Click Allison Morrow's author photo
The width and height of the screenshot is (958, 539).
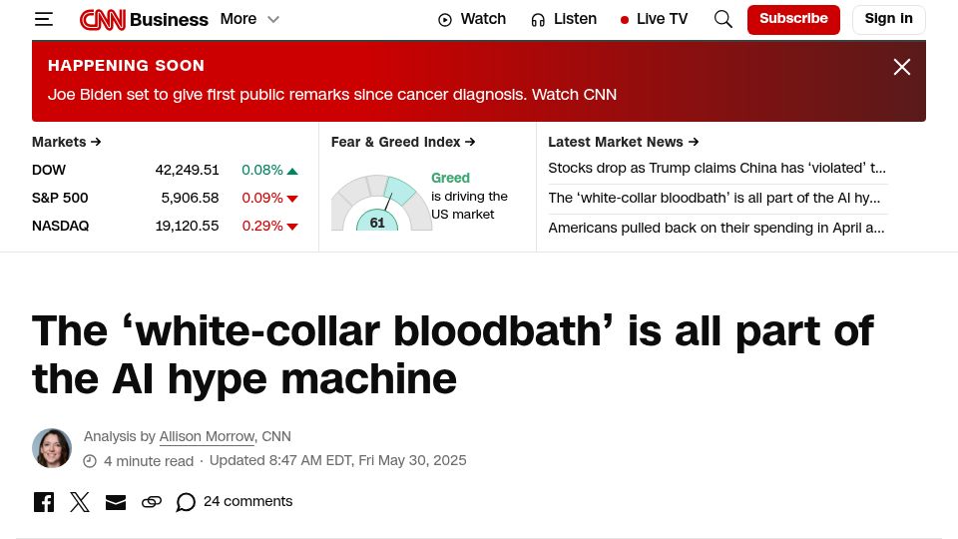[52, 448]
